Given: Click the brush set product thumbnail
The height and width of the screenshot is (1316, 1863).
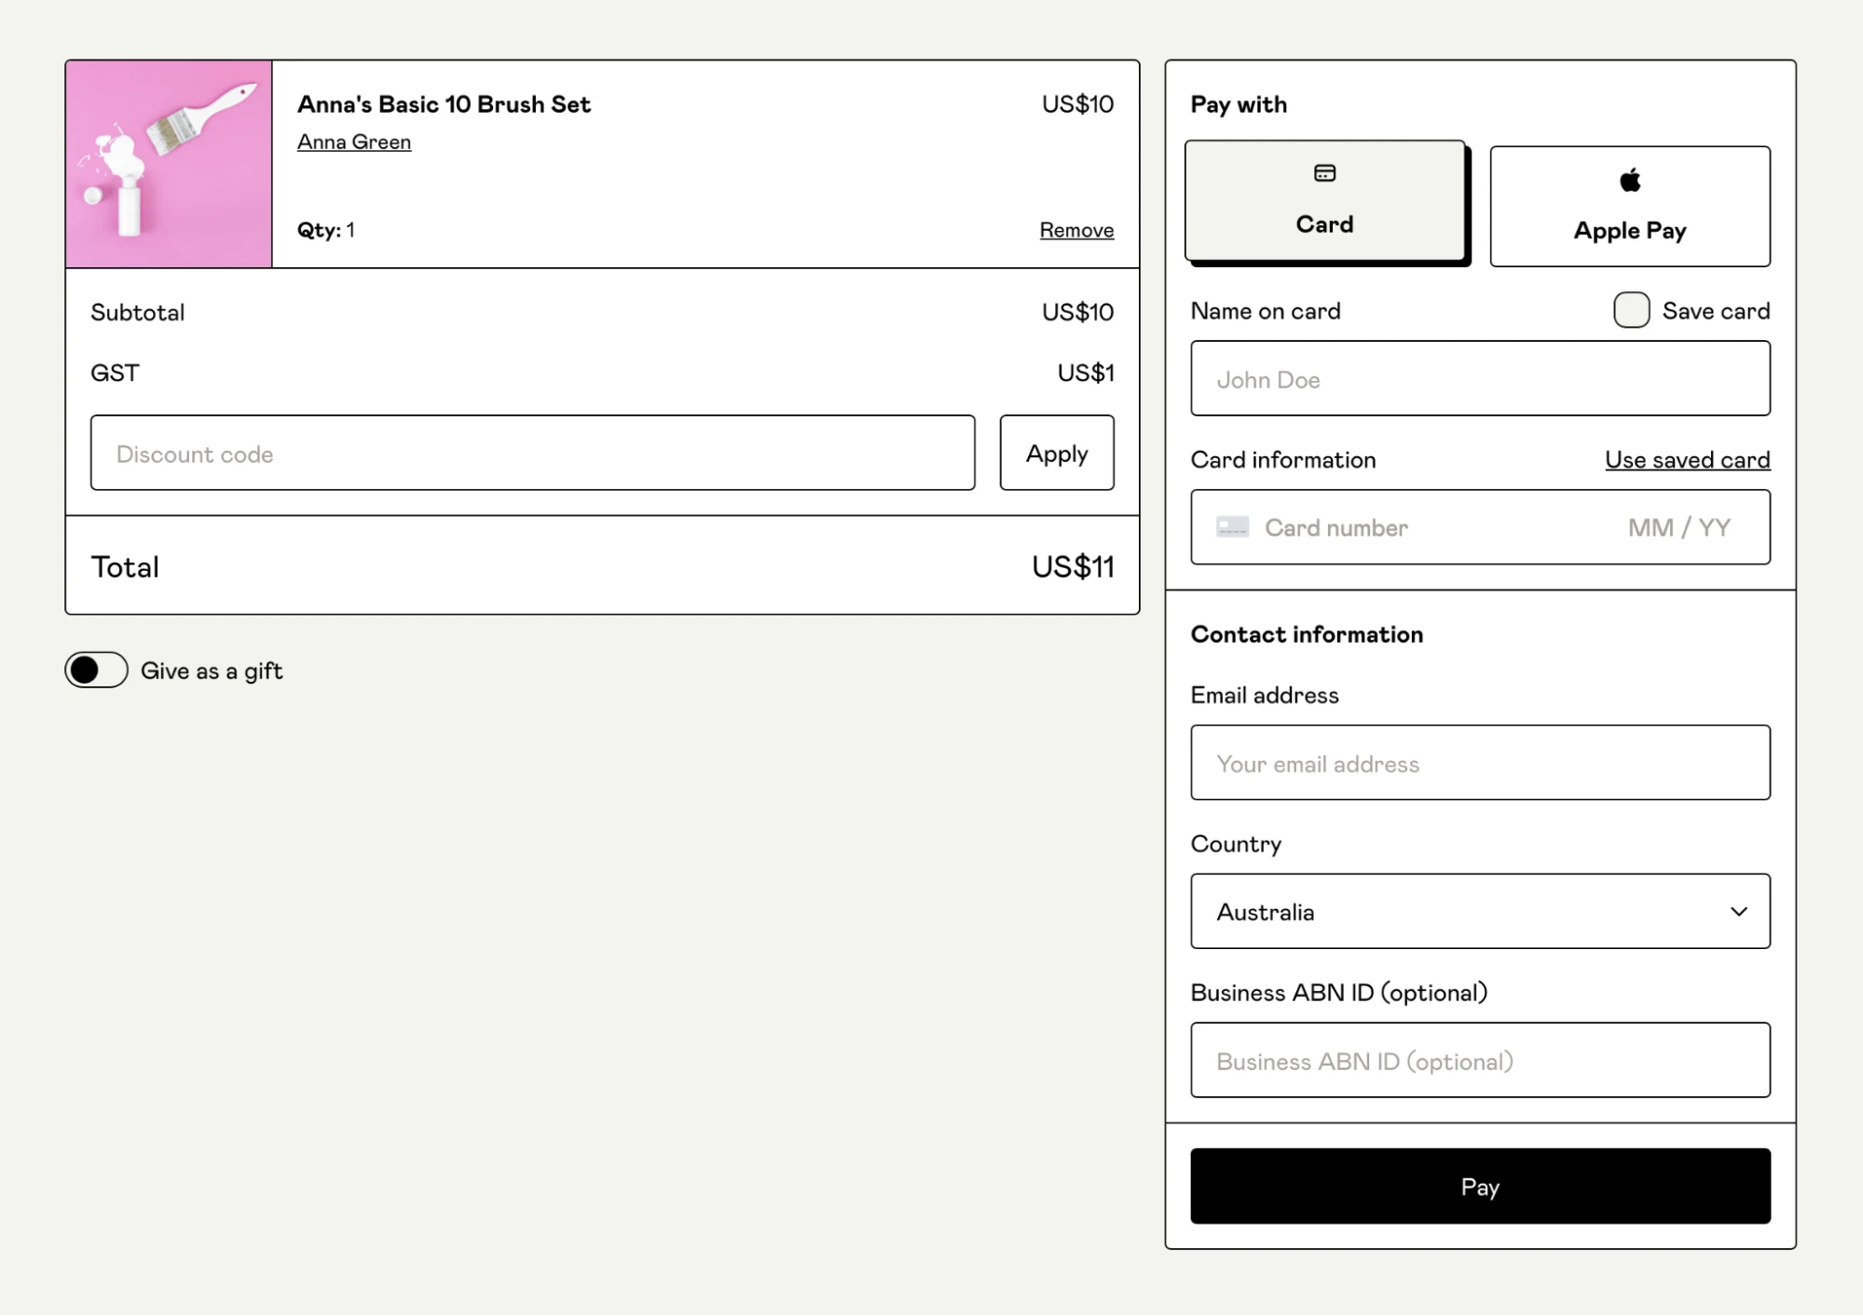Looking at the screenshot, I should tap(168, 164).
